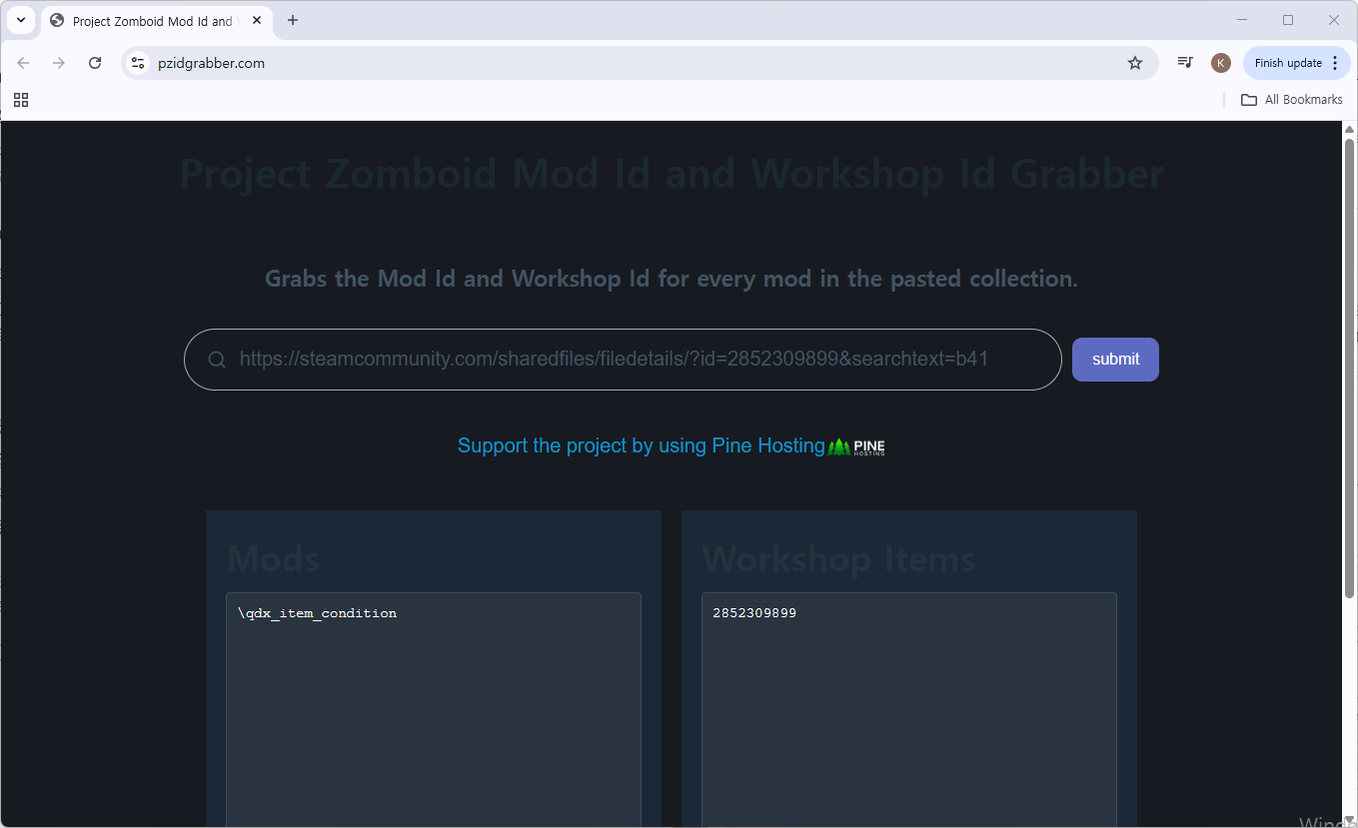1358x828 pixels.
Task: Click the Finish update button
Action: click(1288, 63)
